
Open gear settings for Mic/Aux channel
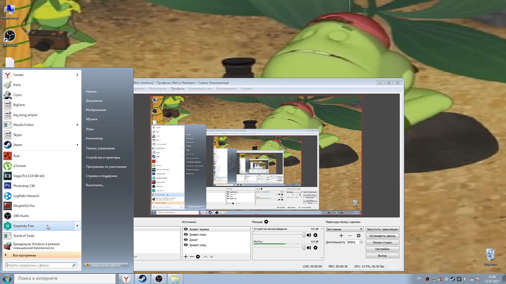click(315, 248)
